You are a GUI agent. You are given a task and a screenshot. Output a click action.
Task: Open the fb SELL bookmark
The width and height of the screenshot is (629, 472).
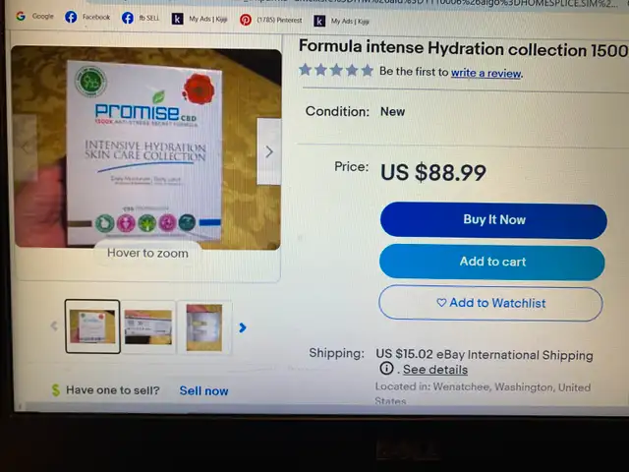pos(141,18)
